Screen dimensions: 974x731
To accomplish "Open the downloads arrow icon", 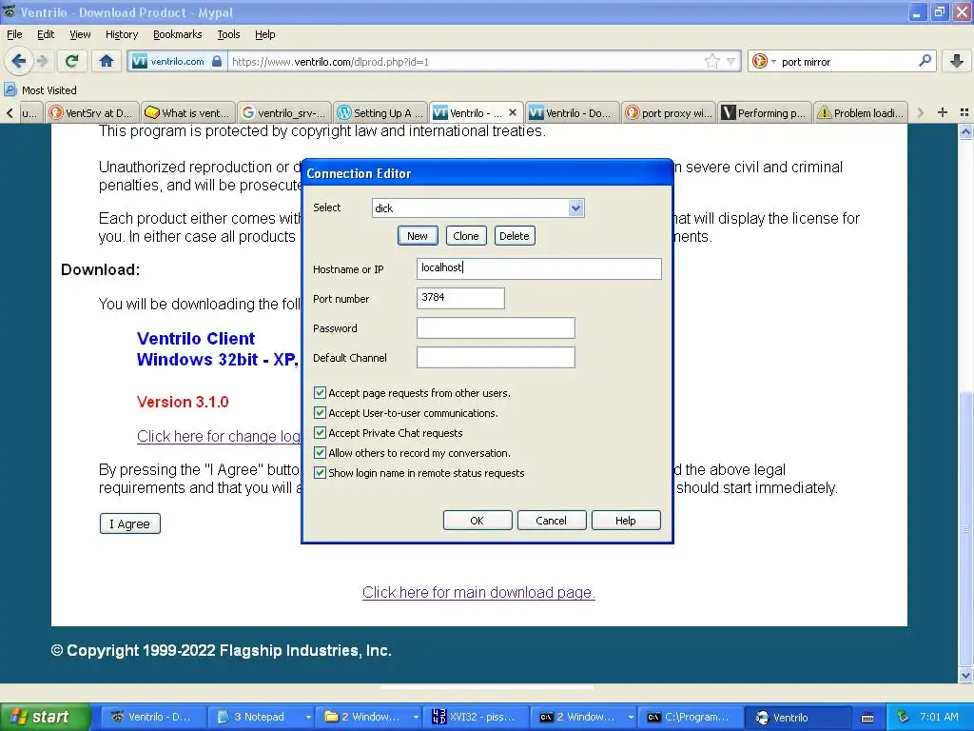I will click(x=957, y=61).
